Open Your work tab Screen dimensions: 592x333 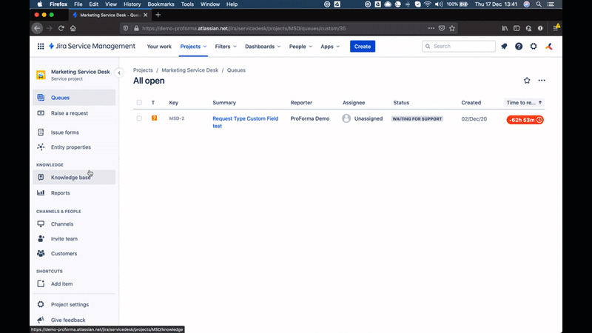point(159,47)
